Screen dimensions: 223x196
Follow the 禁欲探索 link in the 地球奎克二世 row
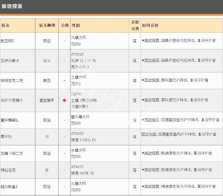[152, 80]
